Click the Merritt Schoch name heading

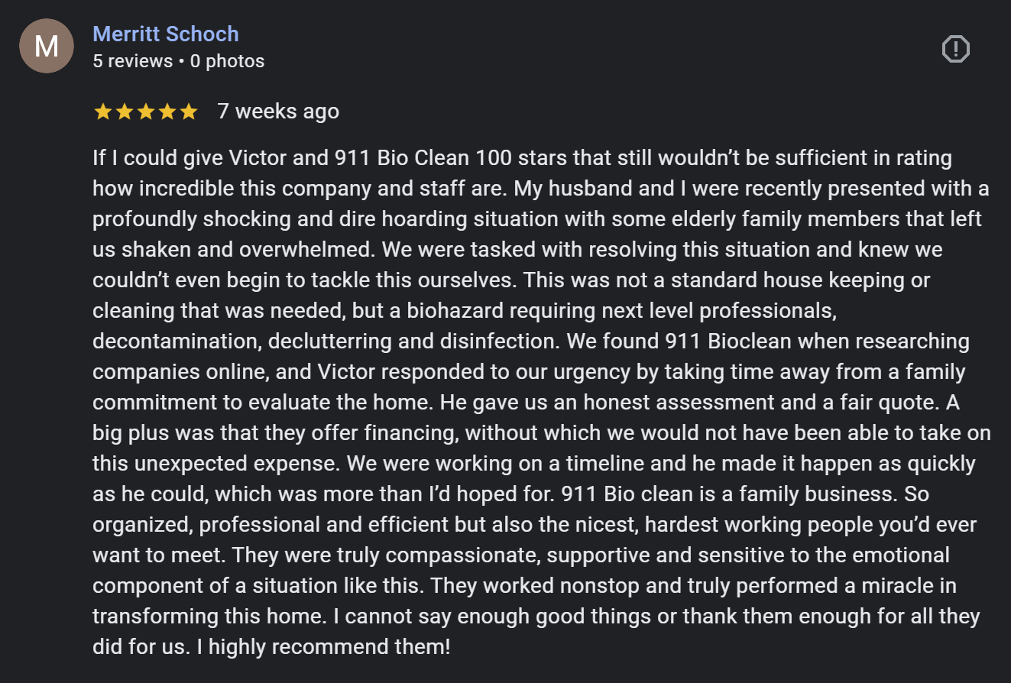click(166, 34)
